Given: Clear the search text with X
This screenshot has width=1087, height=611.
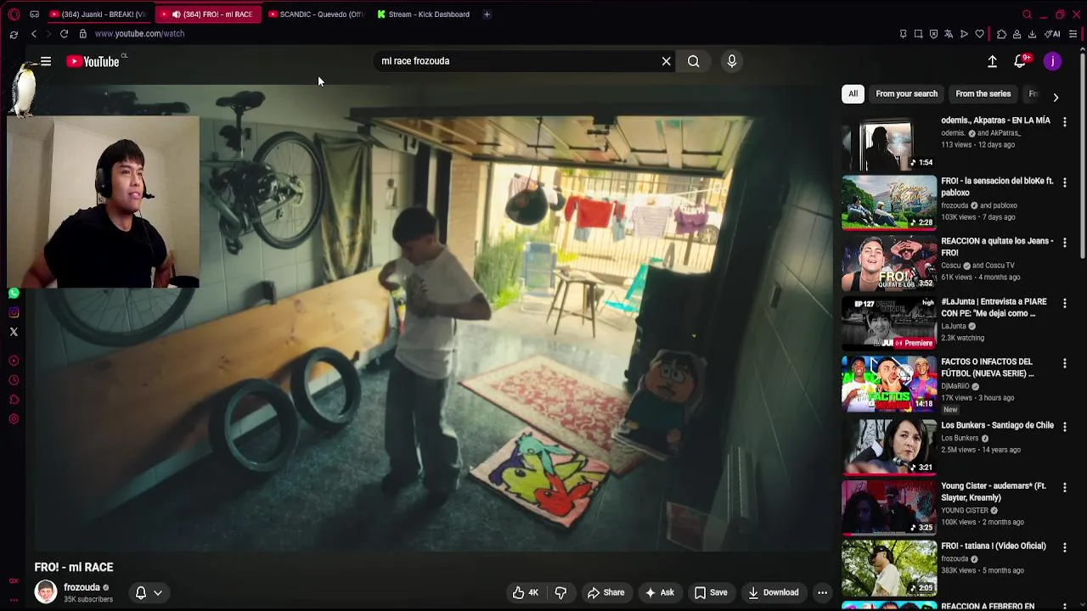Looking at the screenshot, I should (x=667, y=61).
